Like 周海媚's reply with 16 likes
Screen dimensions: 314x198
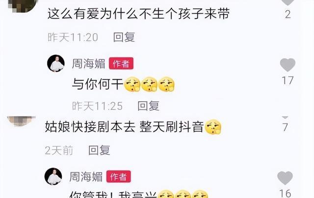[x=285, y=178]
